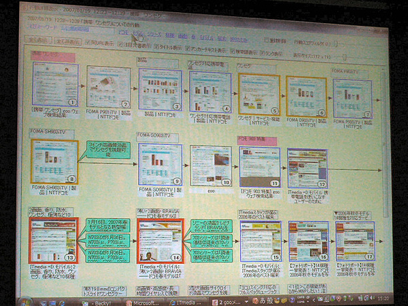Toggle the 同一URL表示 checkbox

[88, 42]
